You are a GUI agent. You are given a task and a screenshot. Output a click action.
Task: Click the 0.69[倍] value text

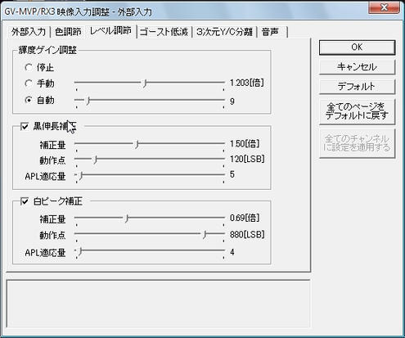(x=245, y=218)
